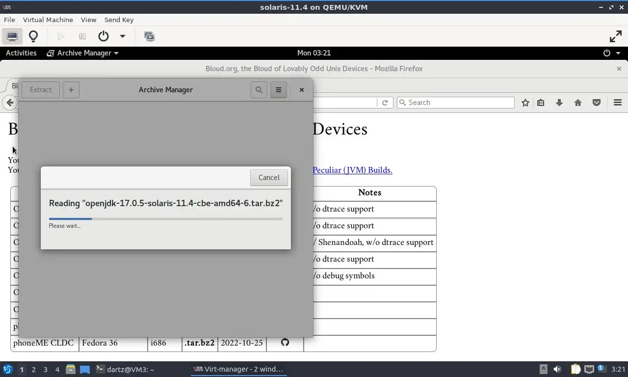Click the archive reading progress bar
628x377 pixels.
pyautogui.click(x=166, y=219)
